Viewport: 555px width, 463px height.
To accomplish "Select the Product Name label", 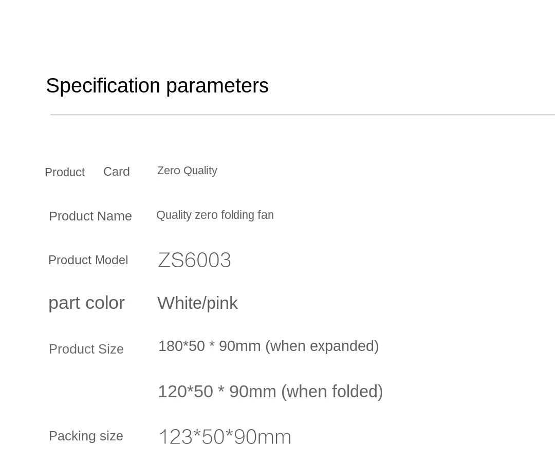I will [x=90, y=216].
